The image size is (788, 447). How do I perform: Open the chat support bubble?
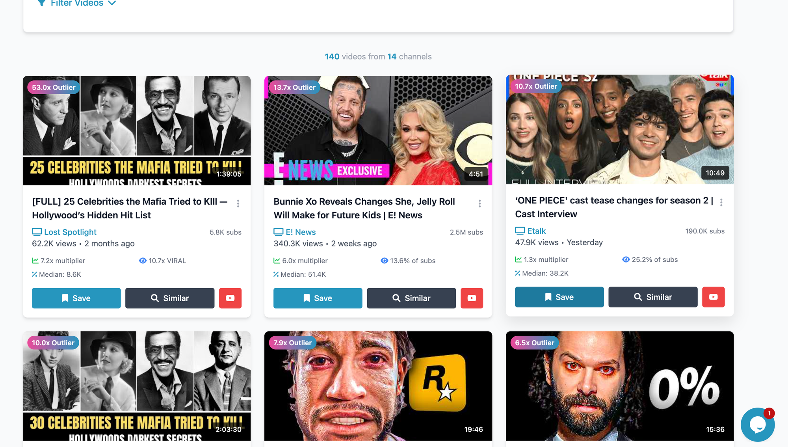757,425
